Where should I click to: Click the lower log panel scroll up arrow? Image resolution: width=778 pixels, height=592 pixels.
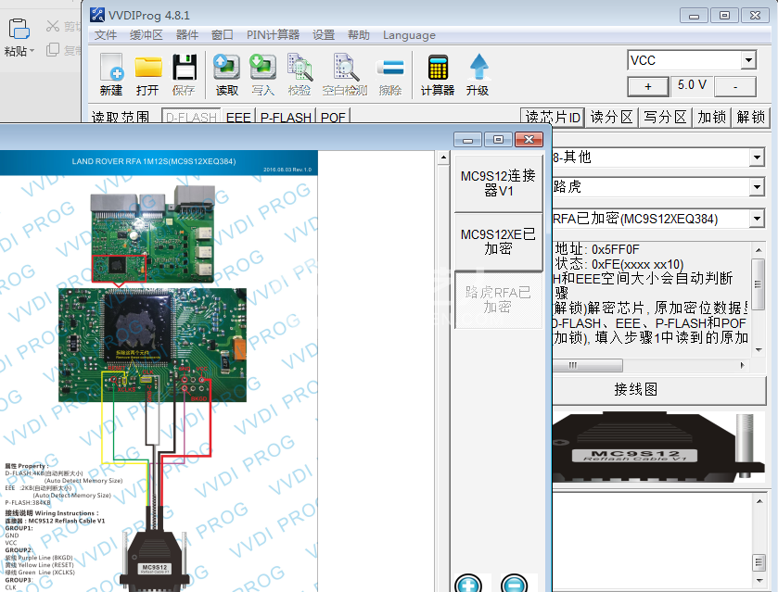coord(759,501)
